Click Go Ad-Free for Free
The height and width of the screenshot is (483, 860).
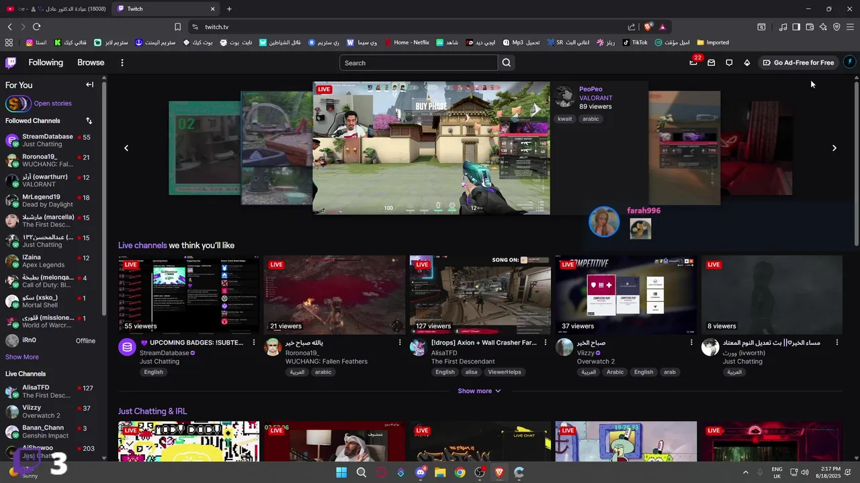pos(798,62)
